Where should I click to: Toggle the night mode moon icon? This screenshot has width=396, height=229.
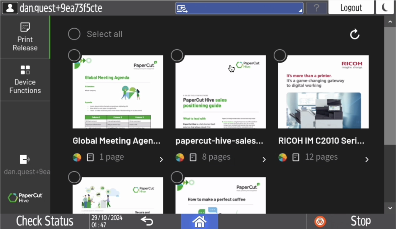385,7
